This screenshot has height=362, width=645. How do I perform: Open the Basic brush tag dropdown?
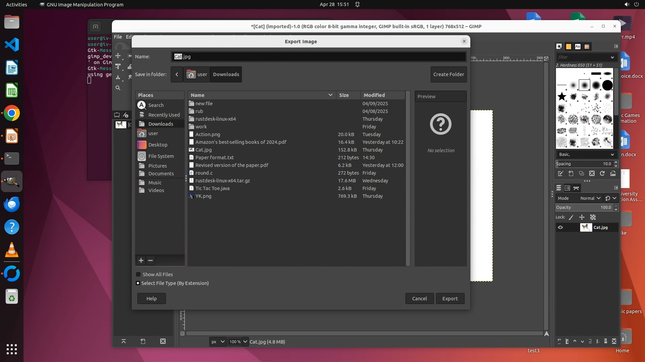[586, 155]
